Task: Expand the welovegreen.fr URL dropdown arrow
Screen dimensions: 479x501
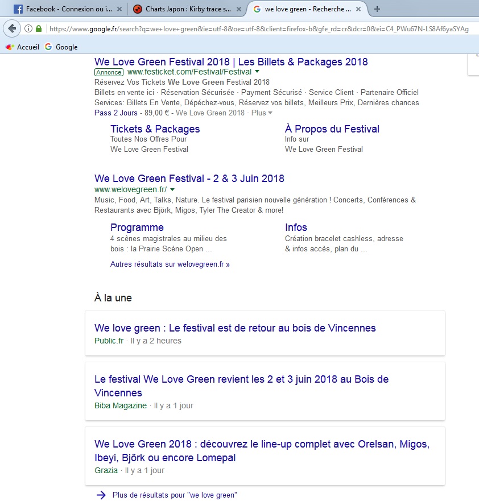Action: tap(172, 189)
